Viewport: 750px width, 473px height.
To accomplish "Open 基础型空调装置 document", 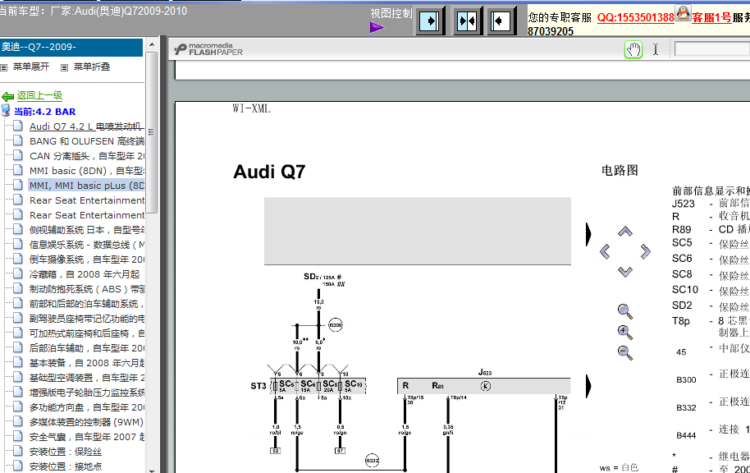I will tap(87, 378).
